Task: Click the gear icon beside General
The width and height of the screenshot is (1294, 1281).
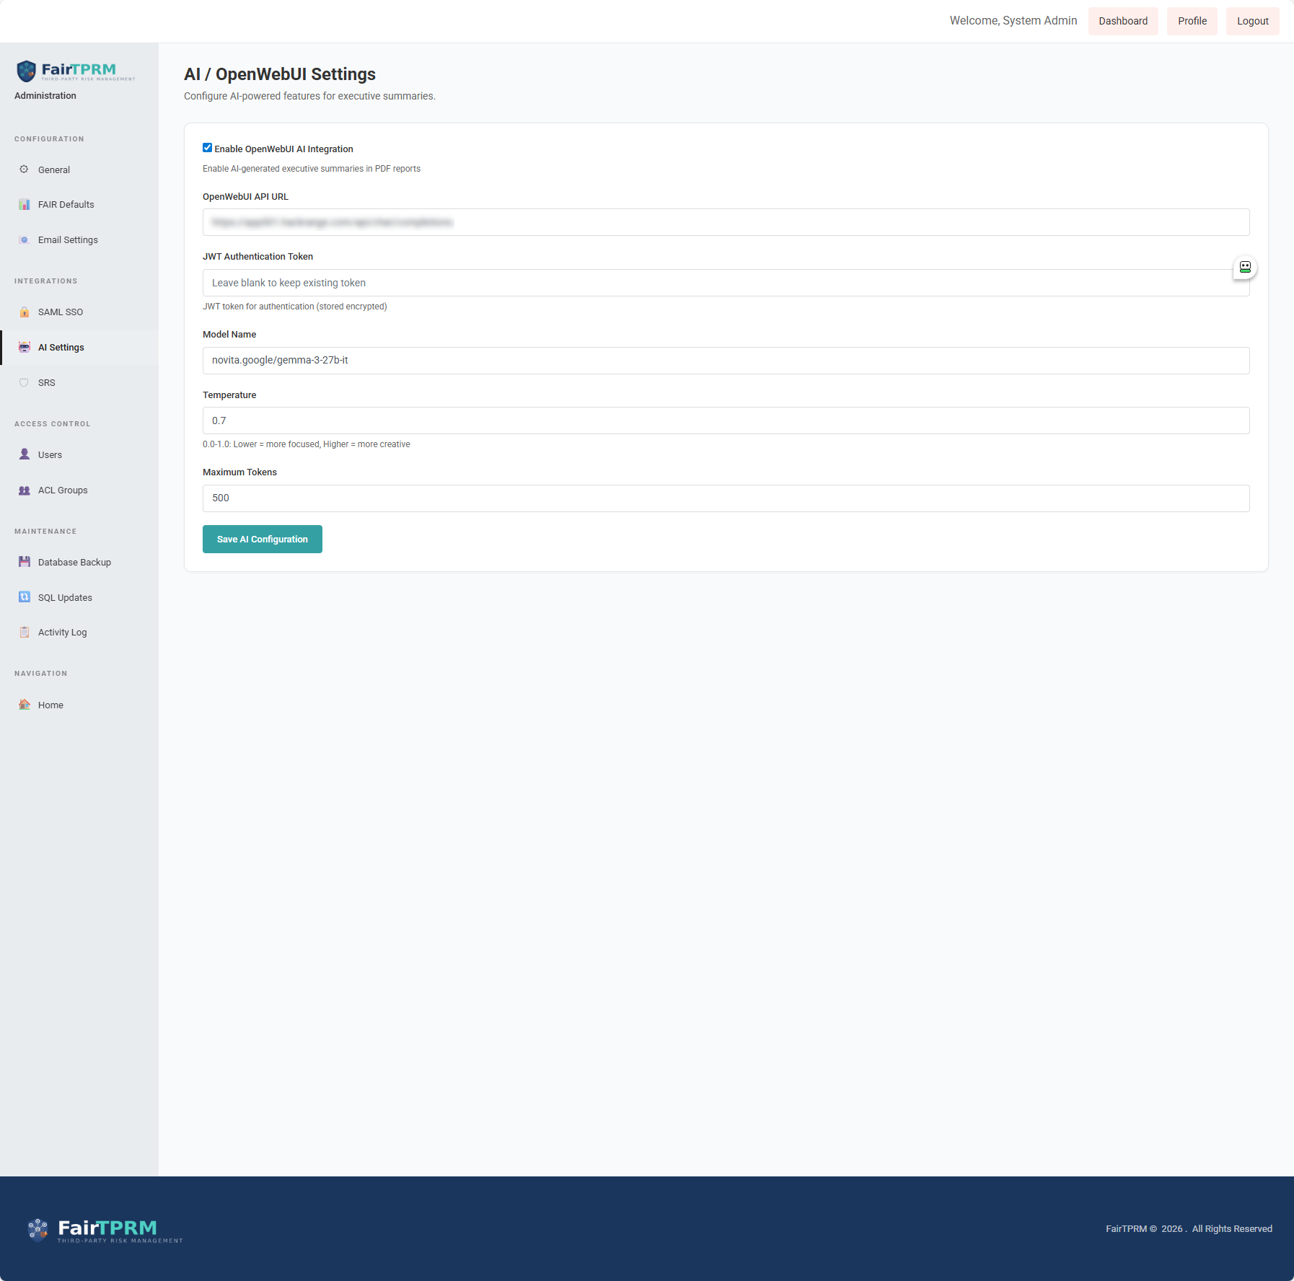Action: (x=24, y=170)
